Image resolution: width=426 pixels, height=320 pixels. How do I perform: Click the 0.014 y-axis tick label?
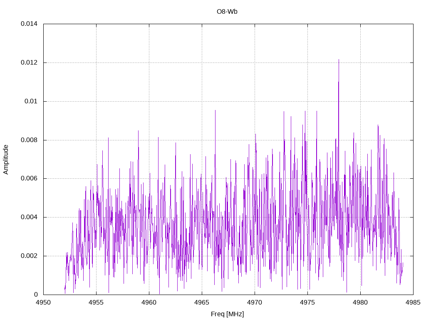pyautogui.click(x=29, y=24)
